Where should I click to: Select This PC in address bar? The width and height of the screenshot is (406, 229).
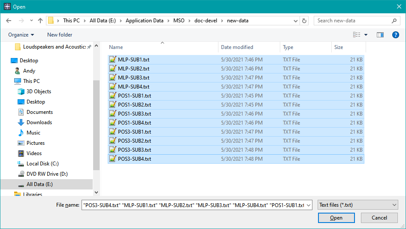click(x=72, y=21)
